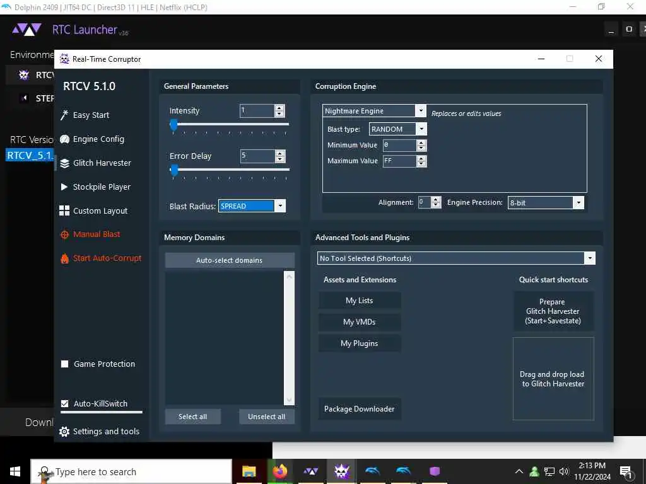Image resolution: width=646 pixels, height=484 pixels.
Task: Click the RTC Launcher logo
Action: [x=26, y=30]
